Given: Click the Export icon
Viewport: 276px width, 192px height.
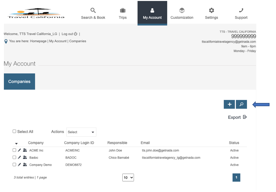Looking at the screenshot, I should click(x=245, y=117).
